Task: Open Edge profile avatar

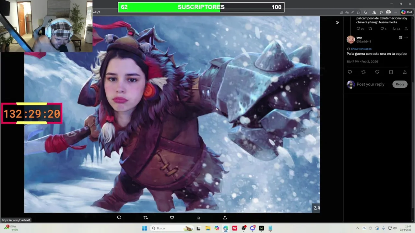Action: (x=388, y=12)
